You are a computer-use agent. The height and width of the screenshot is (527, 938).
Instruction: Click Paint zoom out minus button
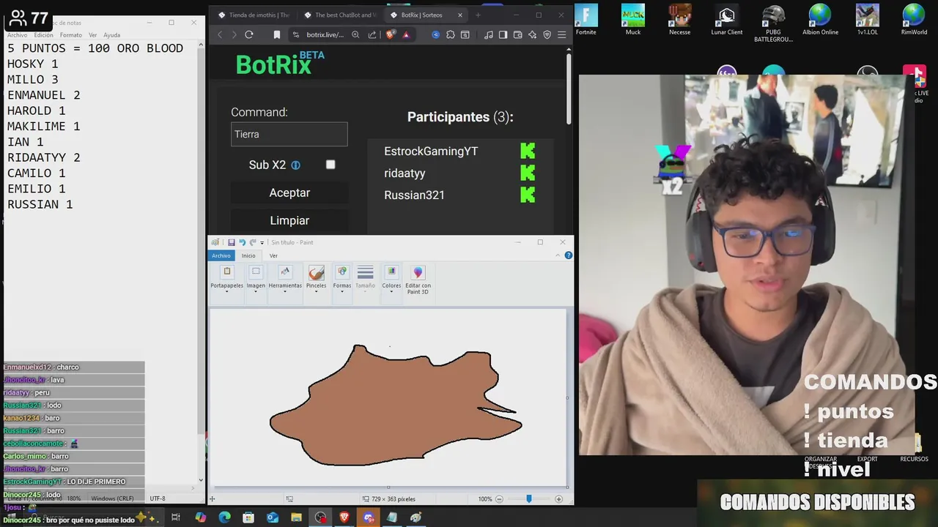(499, 498)
